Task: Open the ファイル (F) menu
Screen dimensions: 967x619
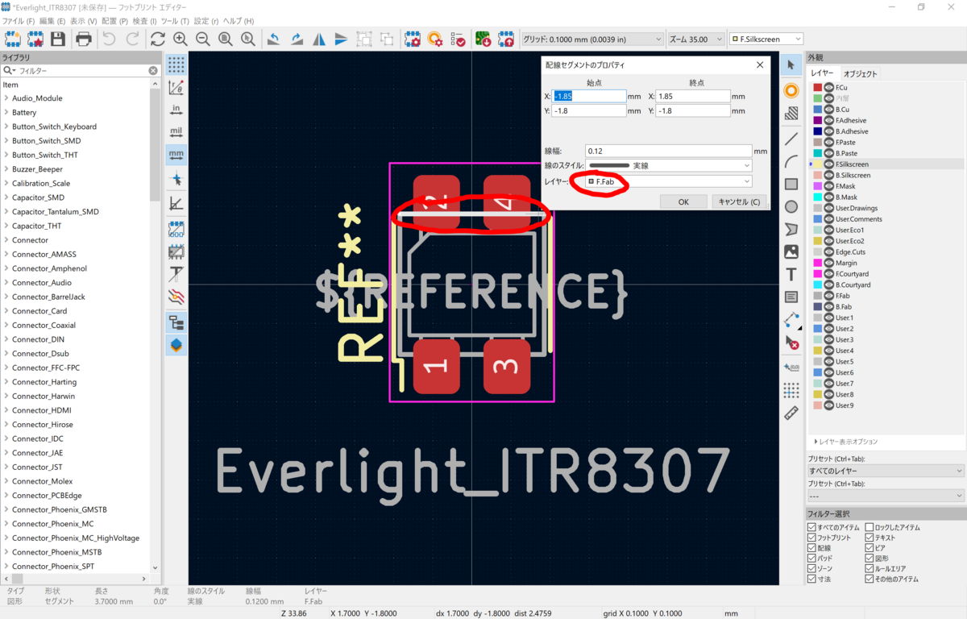Action: (19, 21)
